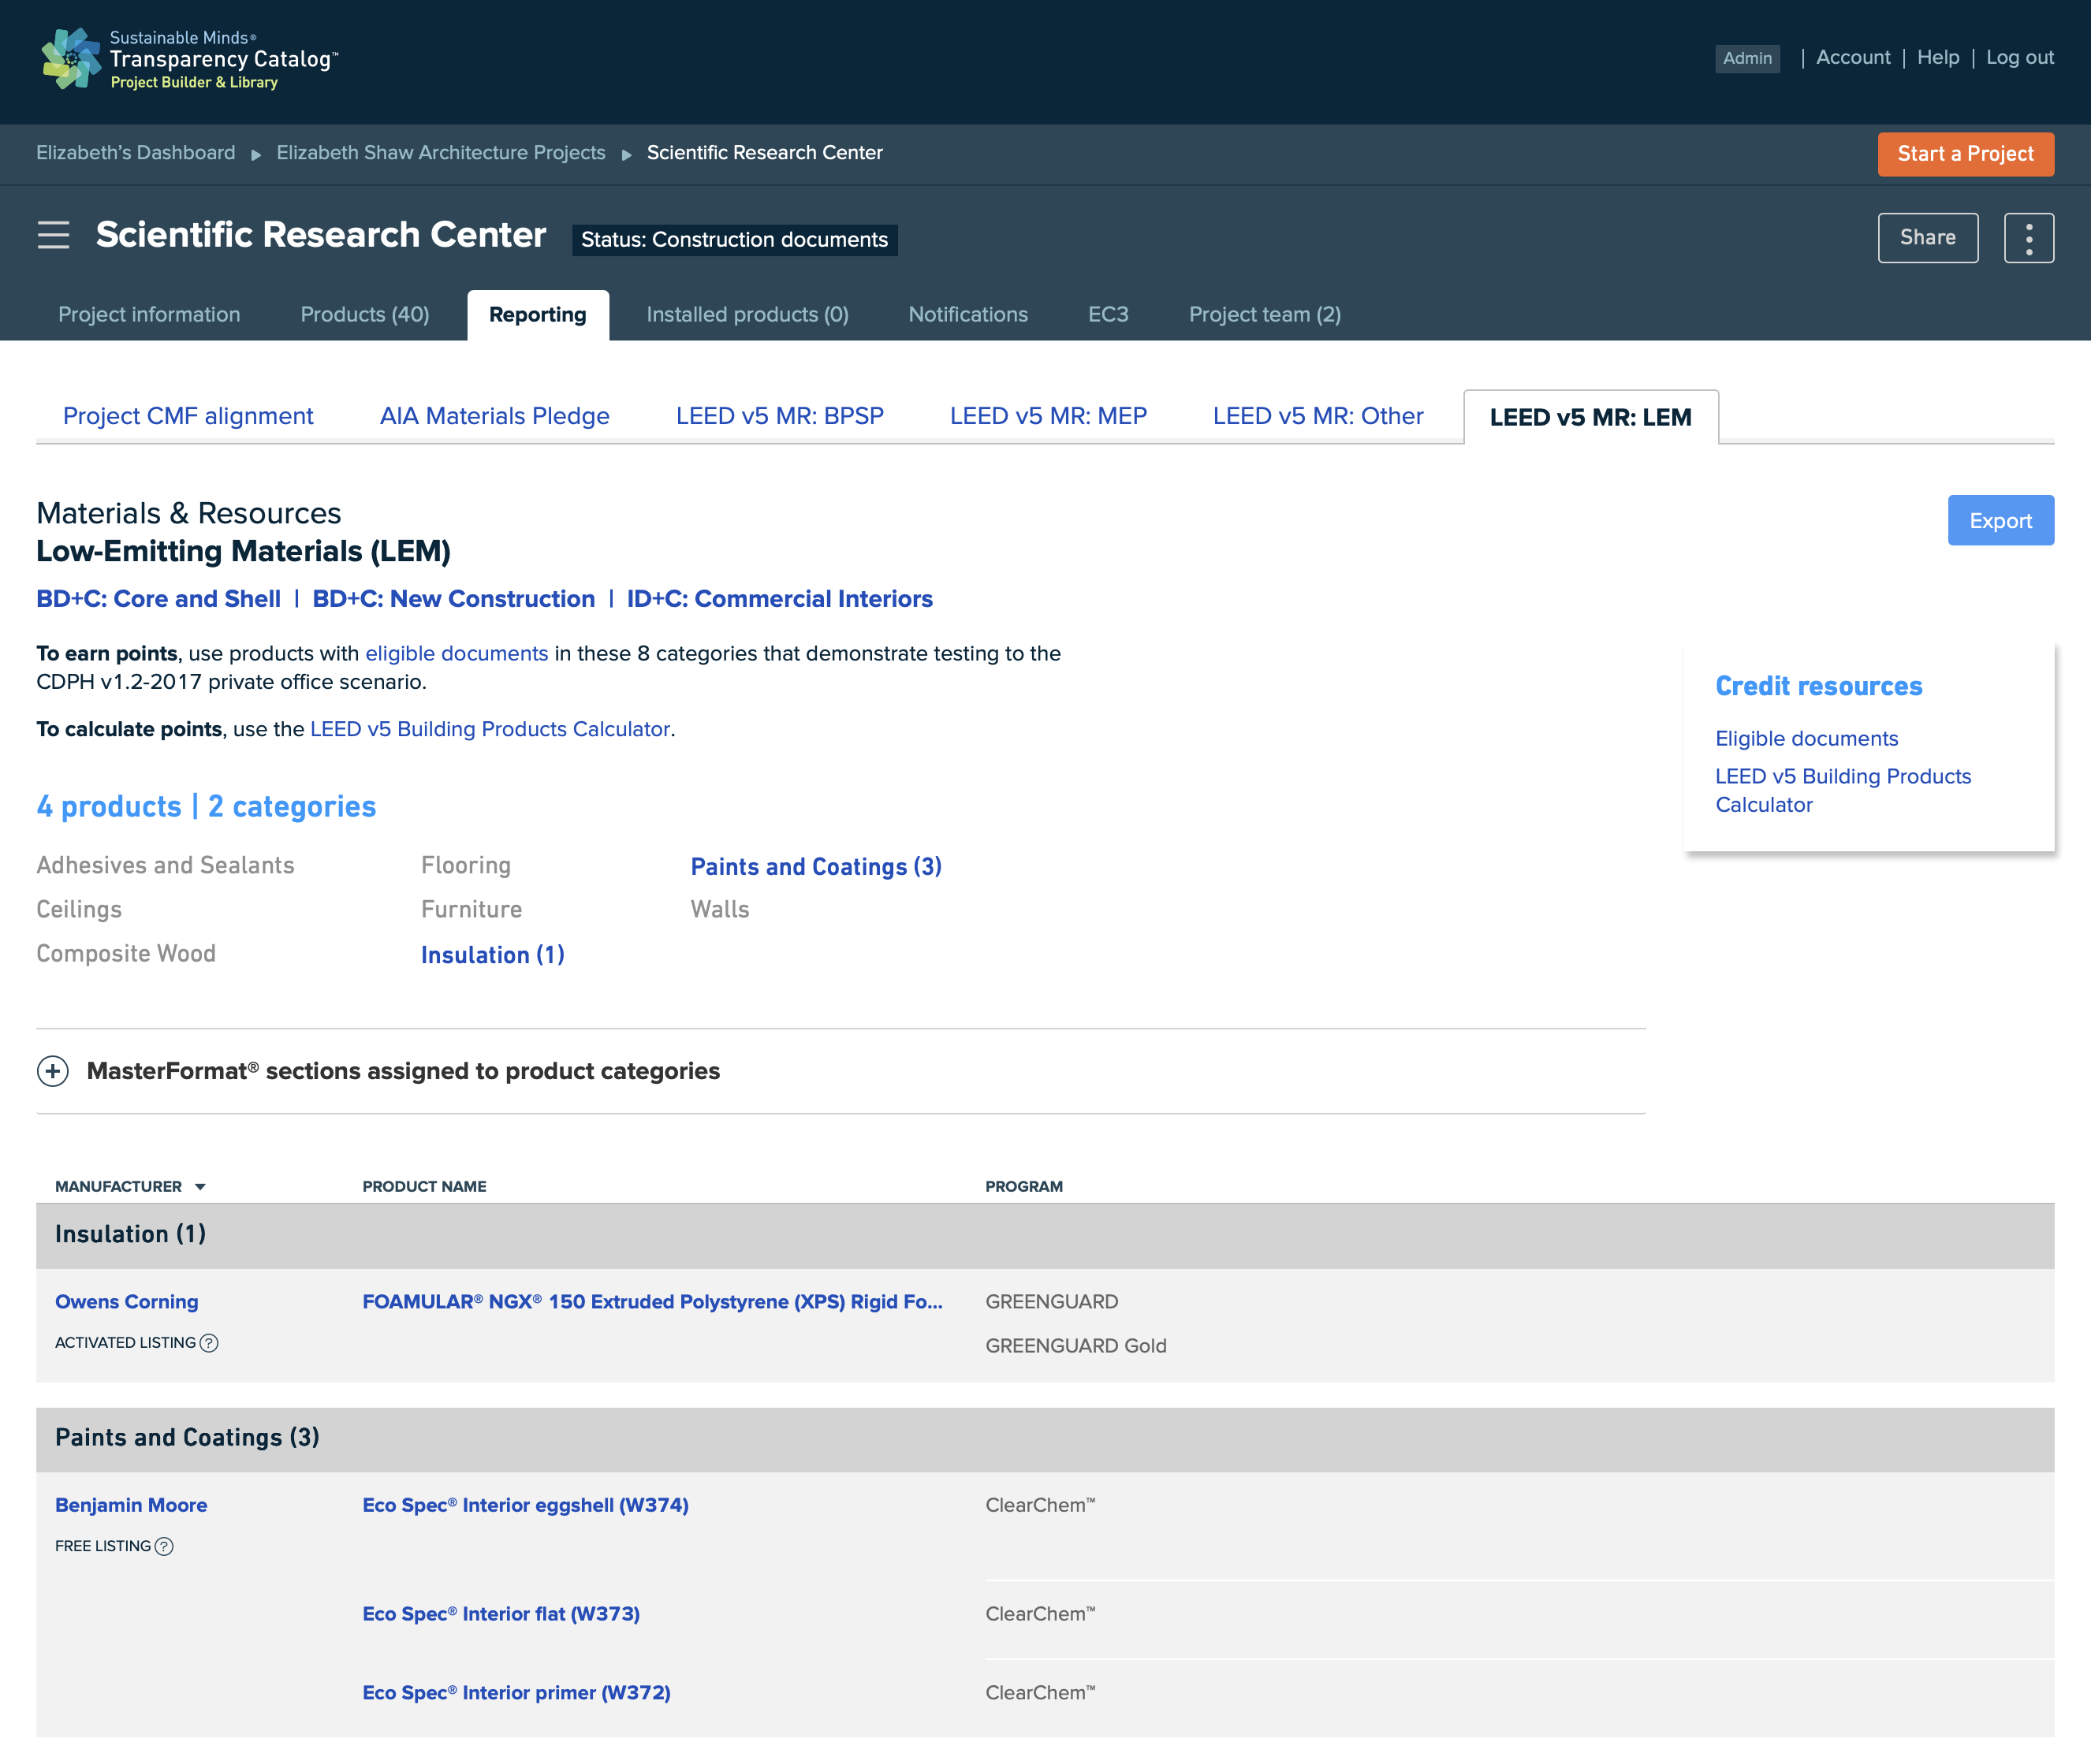Switch to LEED v5 MR: MEP tab
The image size is (2091, 1764).
pyautogui.click(x=1049, y=416)
